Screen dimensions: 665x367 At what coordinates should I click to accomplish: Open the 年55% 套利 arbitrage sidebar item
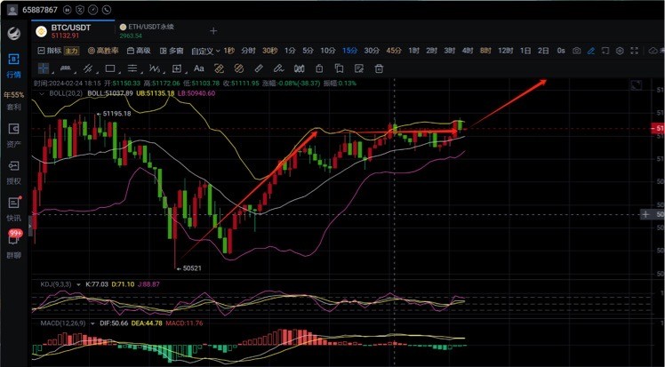click(13, 101)
